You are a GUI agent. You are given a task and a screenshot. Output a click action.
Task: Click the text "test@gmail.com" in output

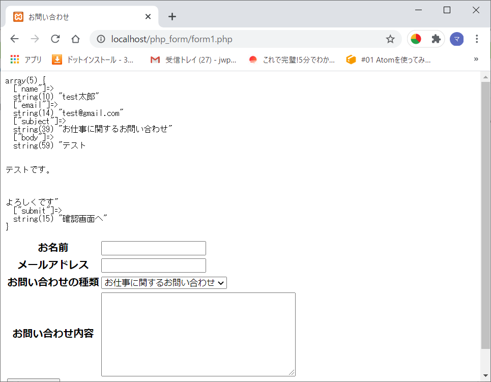(91, 113)
